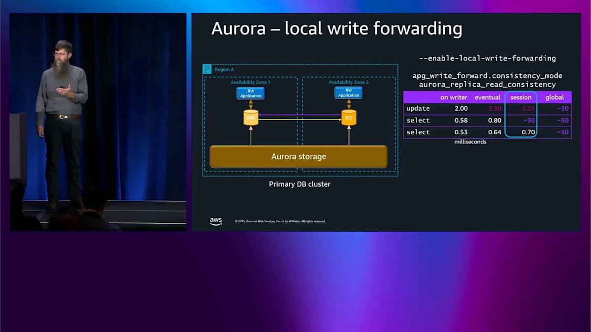Viewport: 591px width, 332px height.
Task: Select the RO database cylinder icon
Action: point(349,118)
